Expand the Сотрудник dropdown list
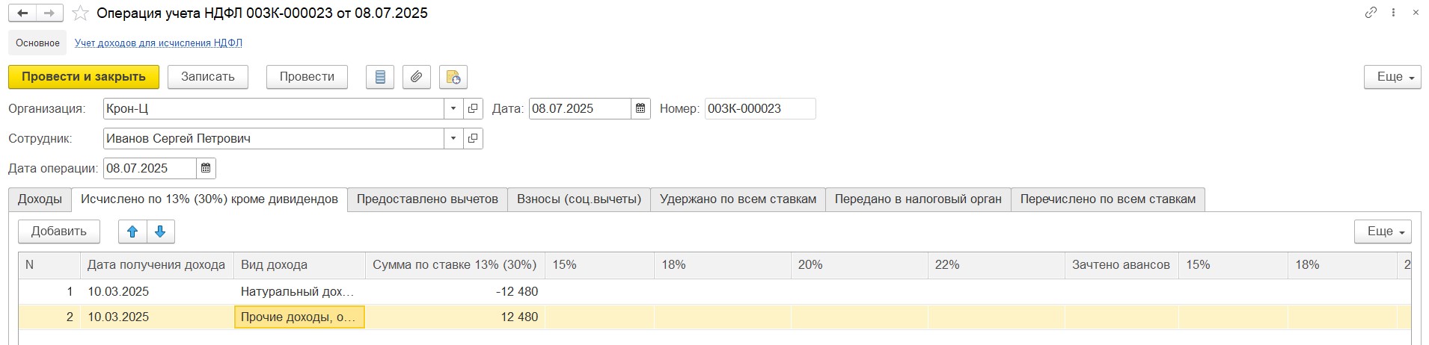The image size is (1429, 345). coord(453,139)
